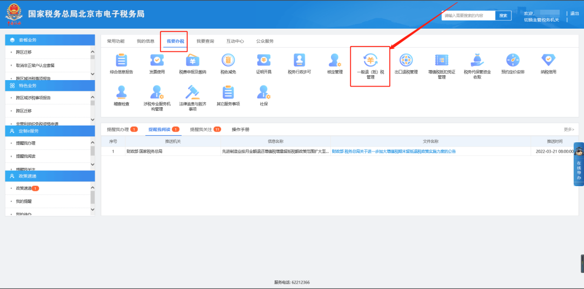
Task: Click the tax bureau emblem logo
Action: coord(14,14)
